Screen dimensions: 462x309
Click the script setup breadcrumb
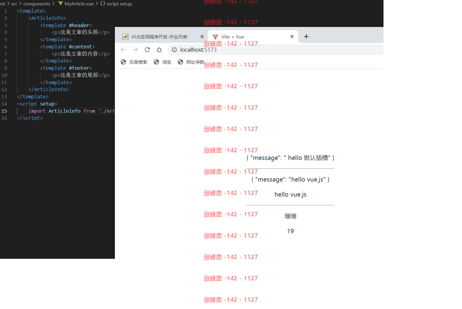(119, 4)
